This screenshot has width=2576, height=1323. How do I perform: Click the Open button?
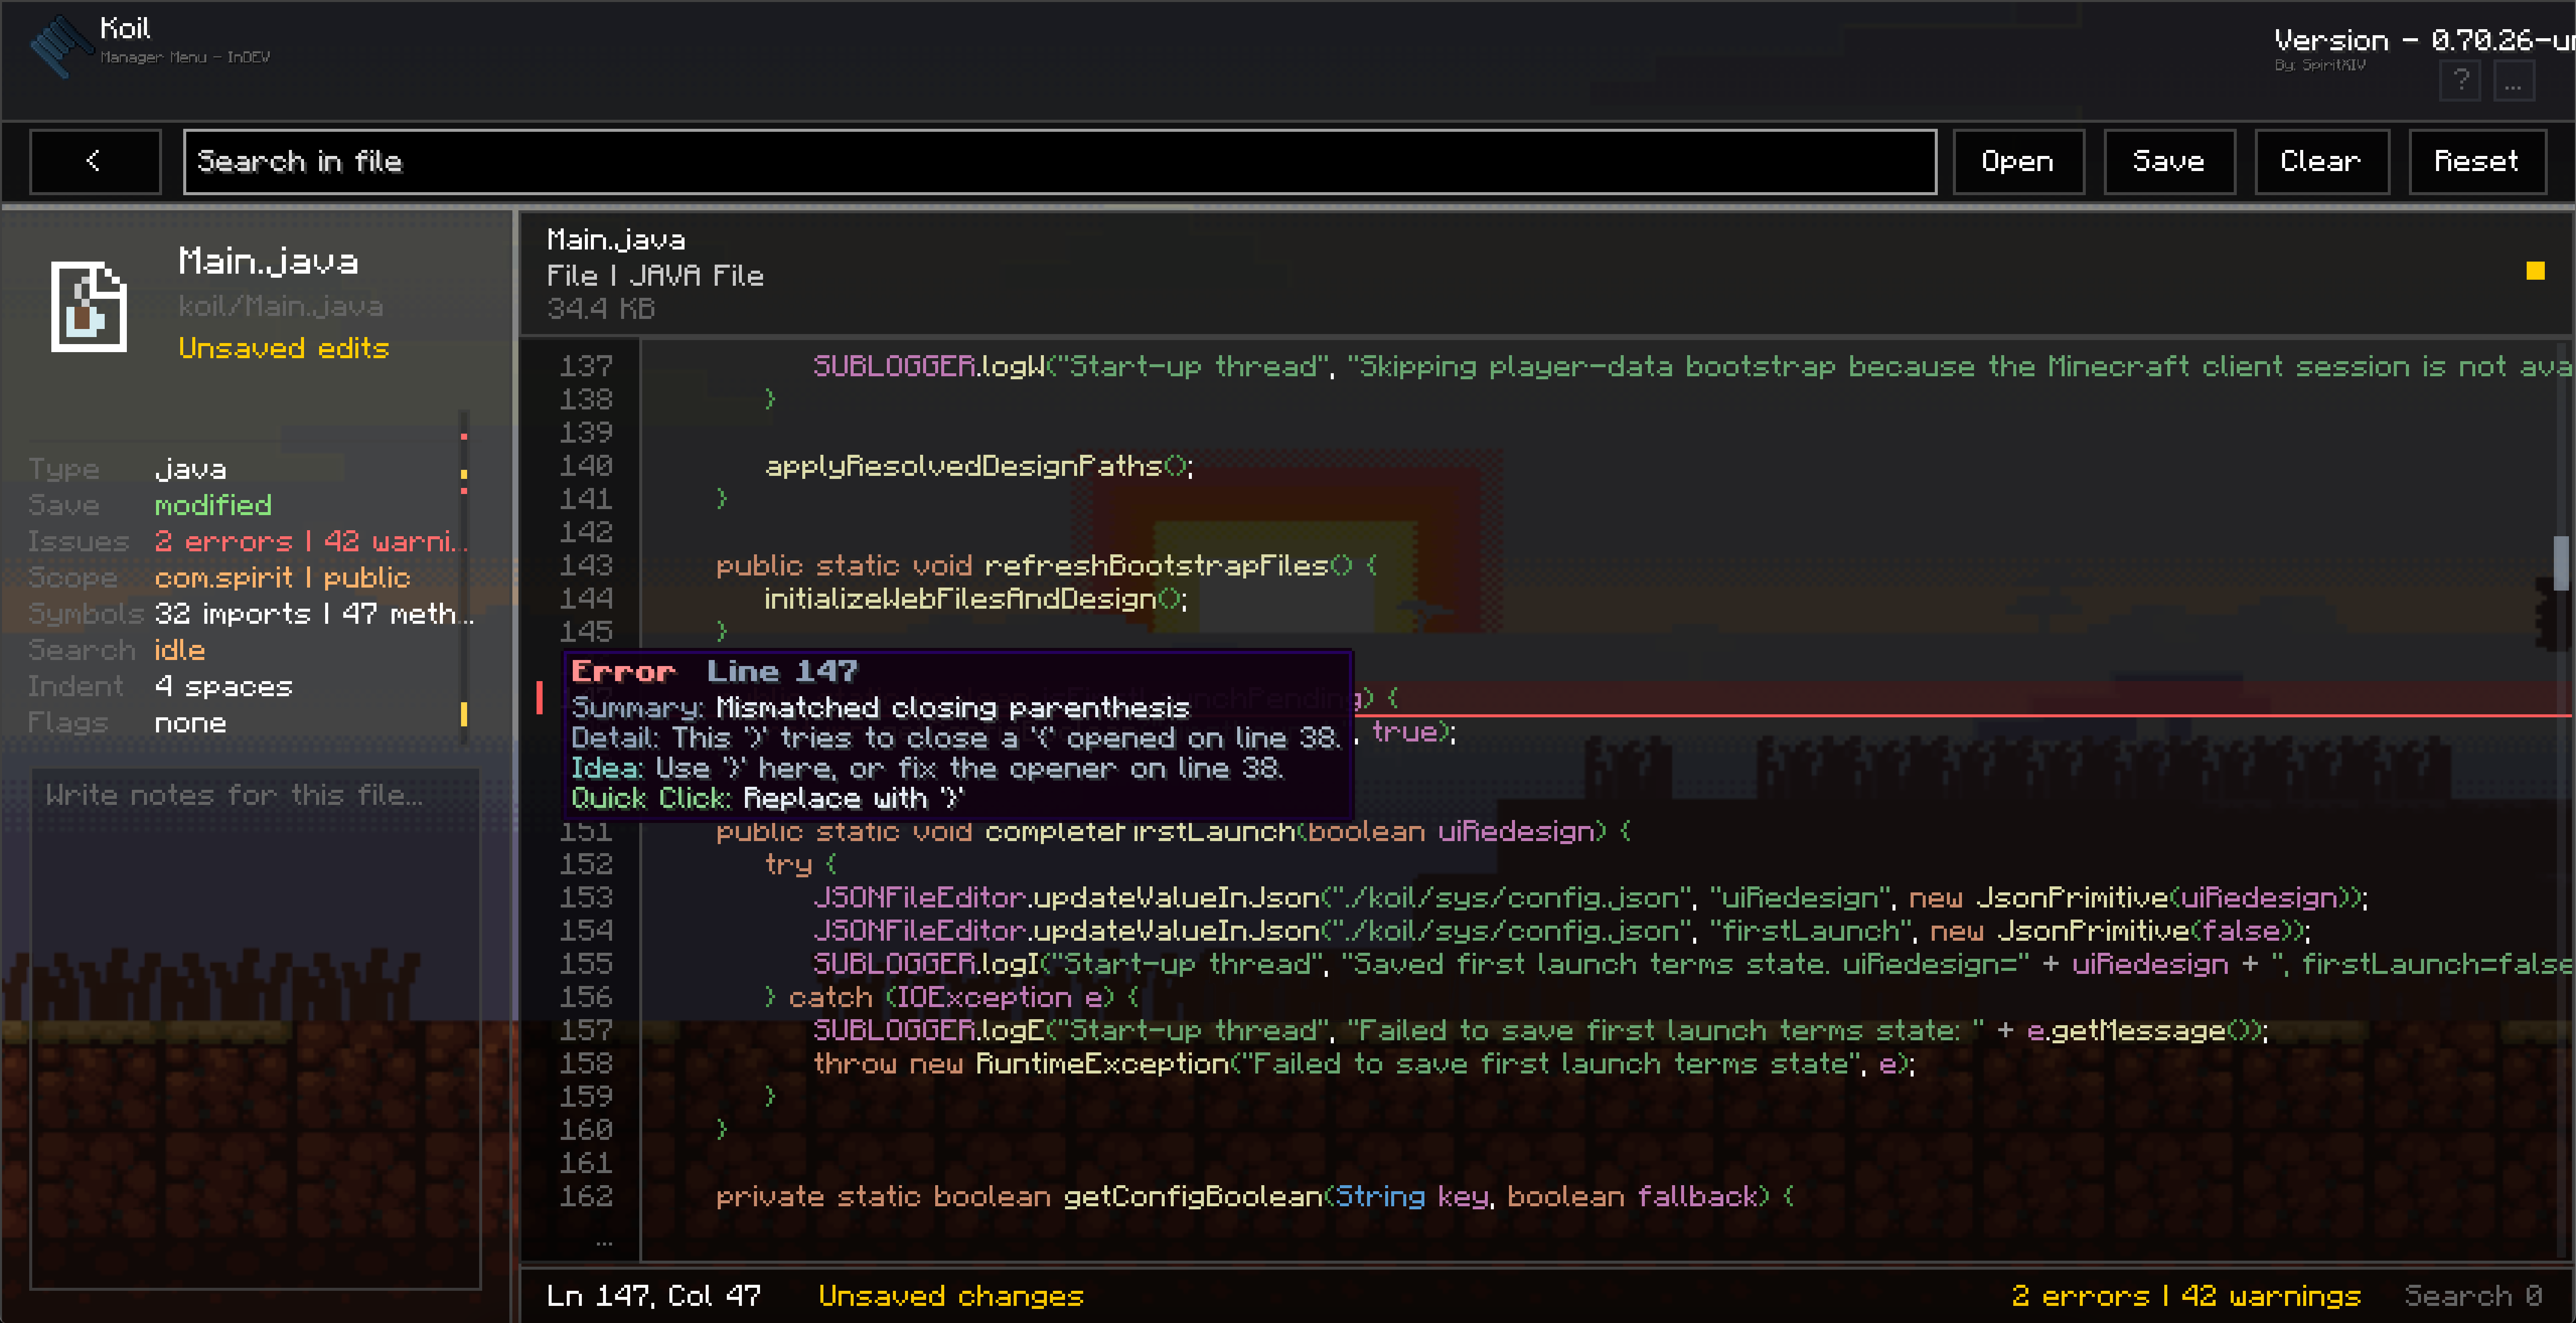click(2018, 161)
